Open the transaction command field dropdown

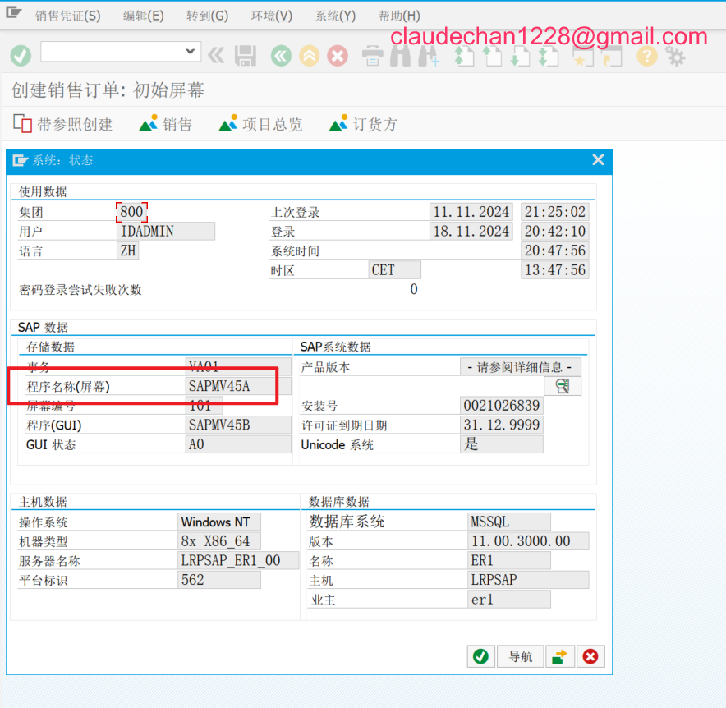(x=191, y=52)
